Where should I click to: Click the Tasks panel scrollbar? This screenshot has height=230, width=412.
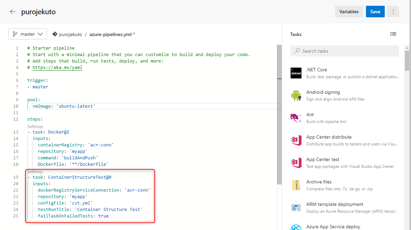pos(407,60)
